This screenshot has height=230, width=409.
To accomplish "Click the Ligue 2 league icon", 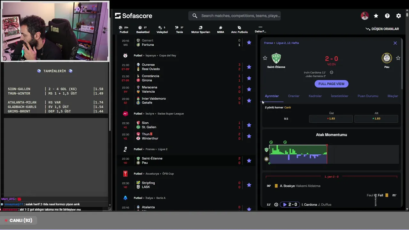I will click(125, 149).
